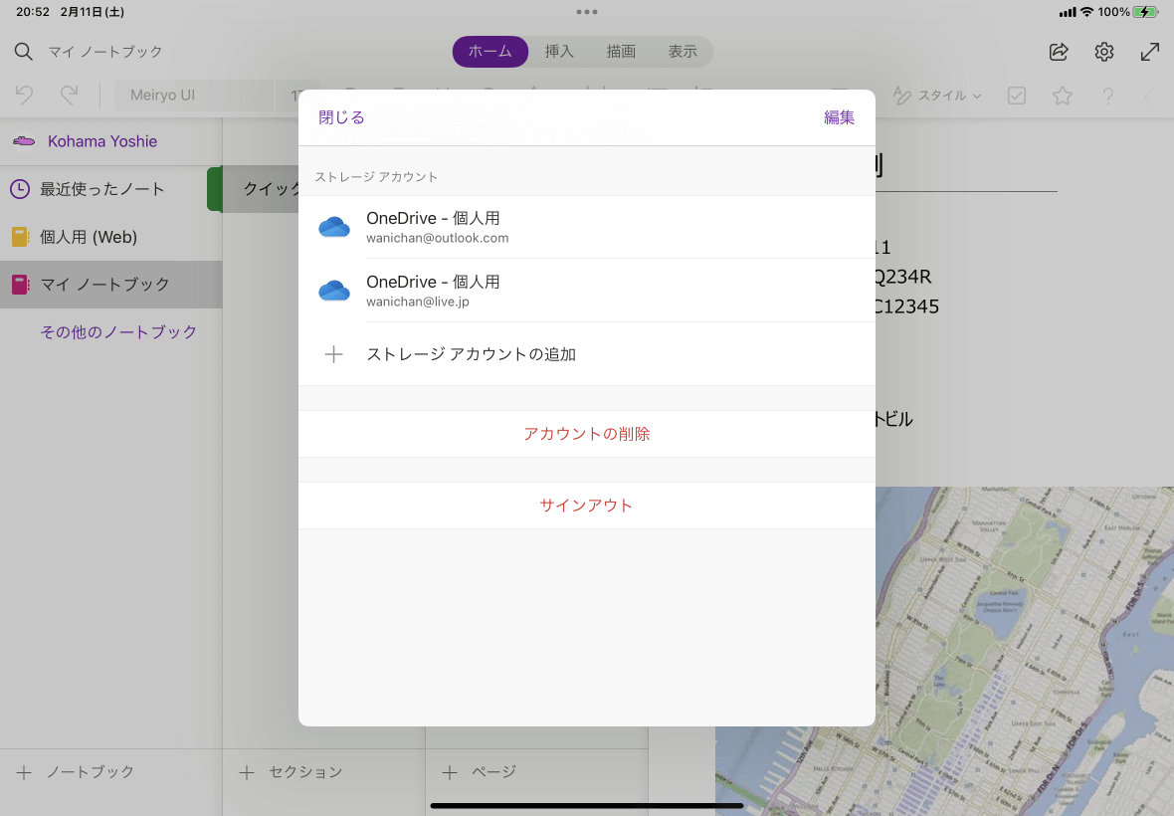
Task: Add a new ノートブック
Action: click(75, 772)
